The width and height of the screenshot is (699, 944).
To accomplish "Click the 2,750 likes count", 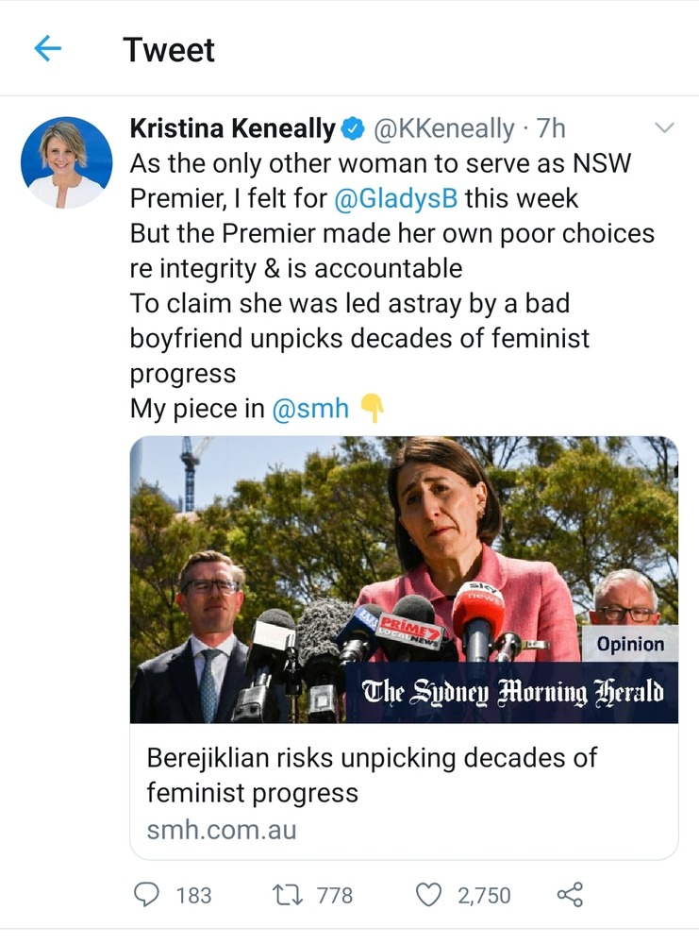I will pyautogui.click(x=484, y=895).
